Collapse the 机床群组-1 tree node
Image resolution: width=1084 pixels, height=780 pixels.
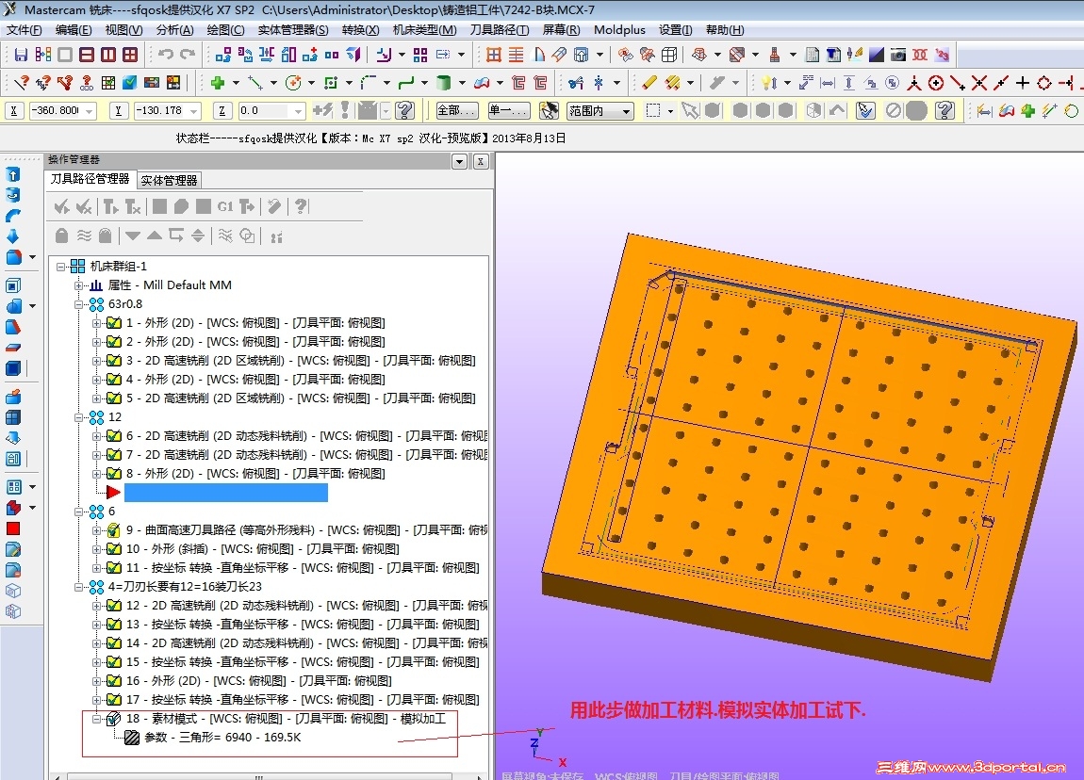click(61, 266)
